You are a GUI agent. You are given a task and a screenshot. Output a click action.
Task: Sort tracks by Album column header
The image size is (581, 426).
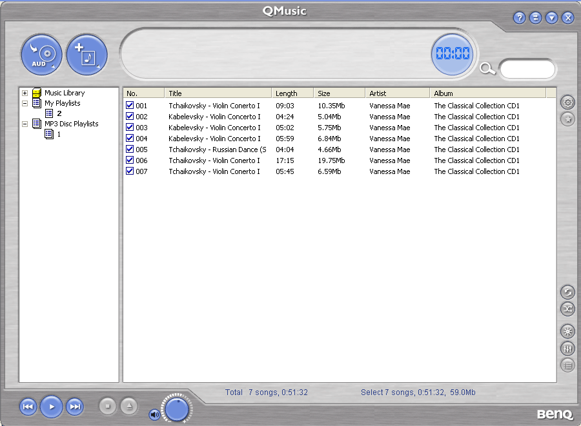(x=487, y=93)
